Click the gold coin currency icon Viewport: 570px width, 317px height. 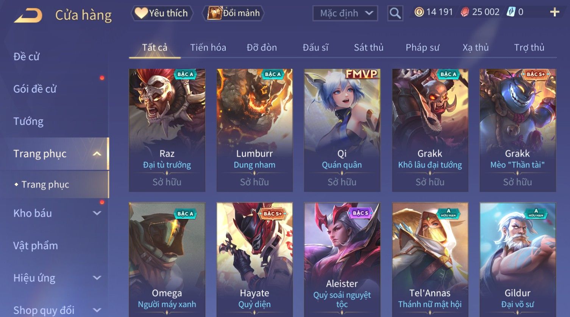(x=419, y=12)
